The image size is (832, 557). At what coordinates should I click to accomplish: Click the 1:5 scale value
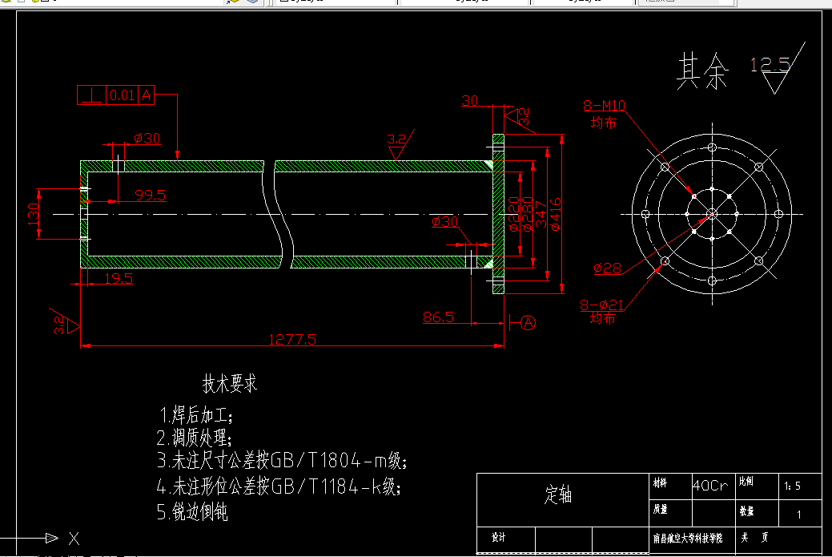(792, 486)
